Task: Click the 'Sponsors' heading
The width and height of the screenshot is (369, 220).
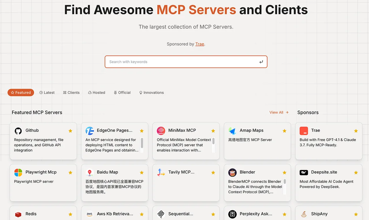Action: coord(308,112)
